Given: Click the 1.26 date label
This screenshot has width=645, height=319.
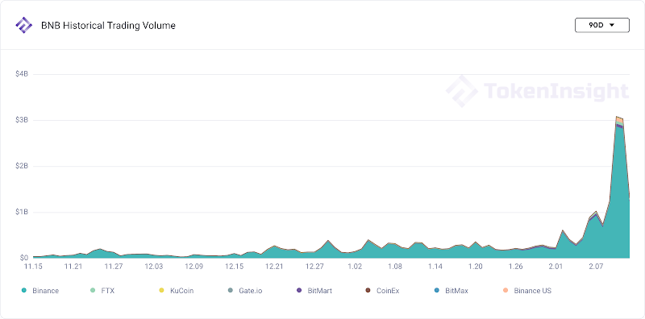Looking at the screenshot, I should click(x=515, y=267).
